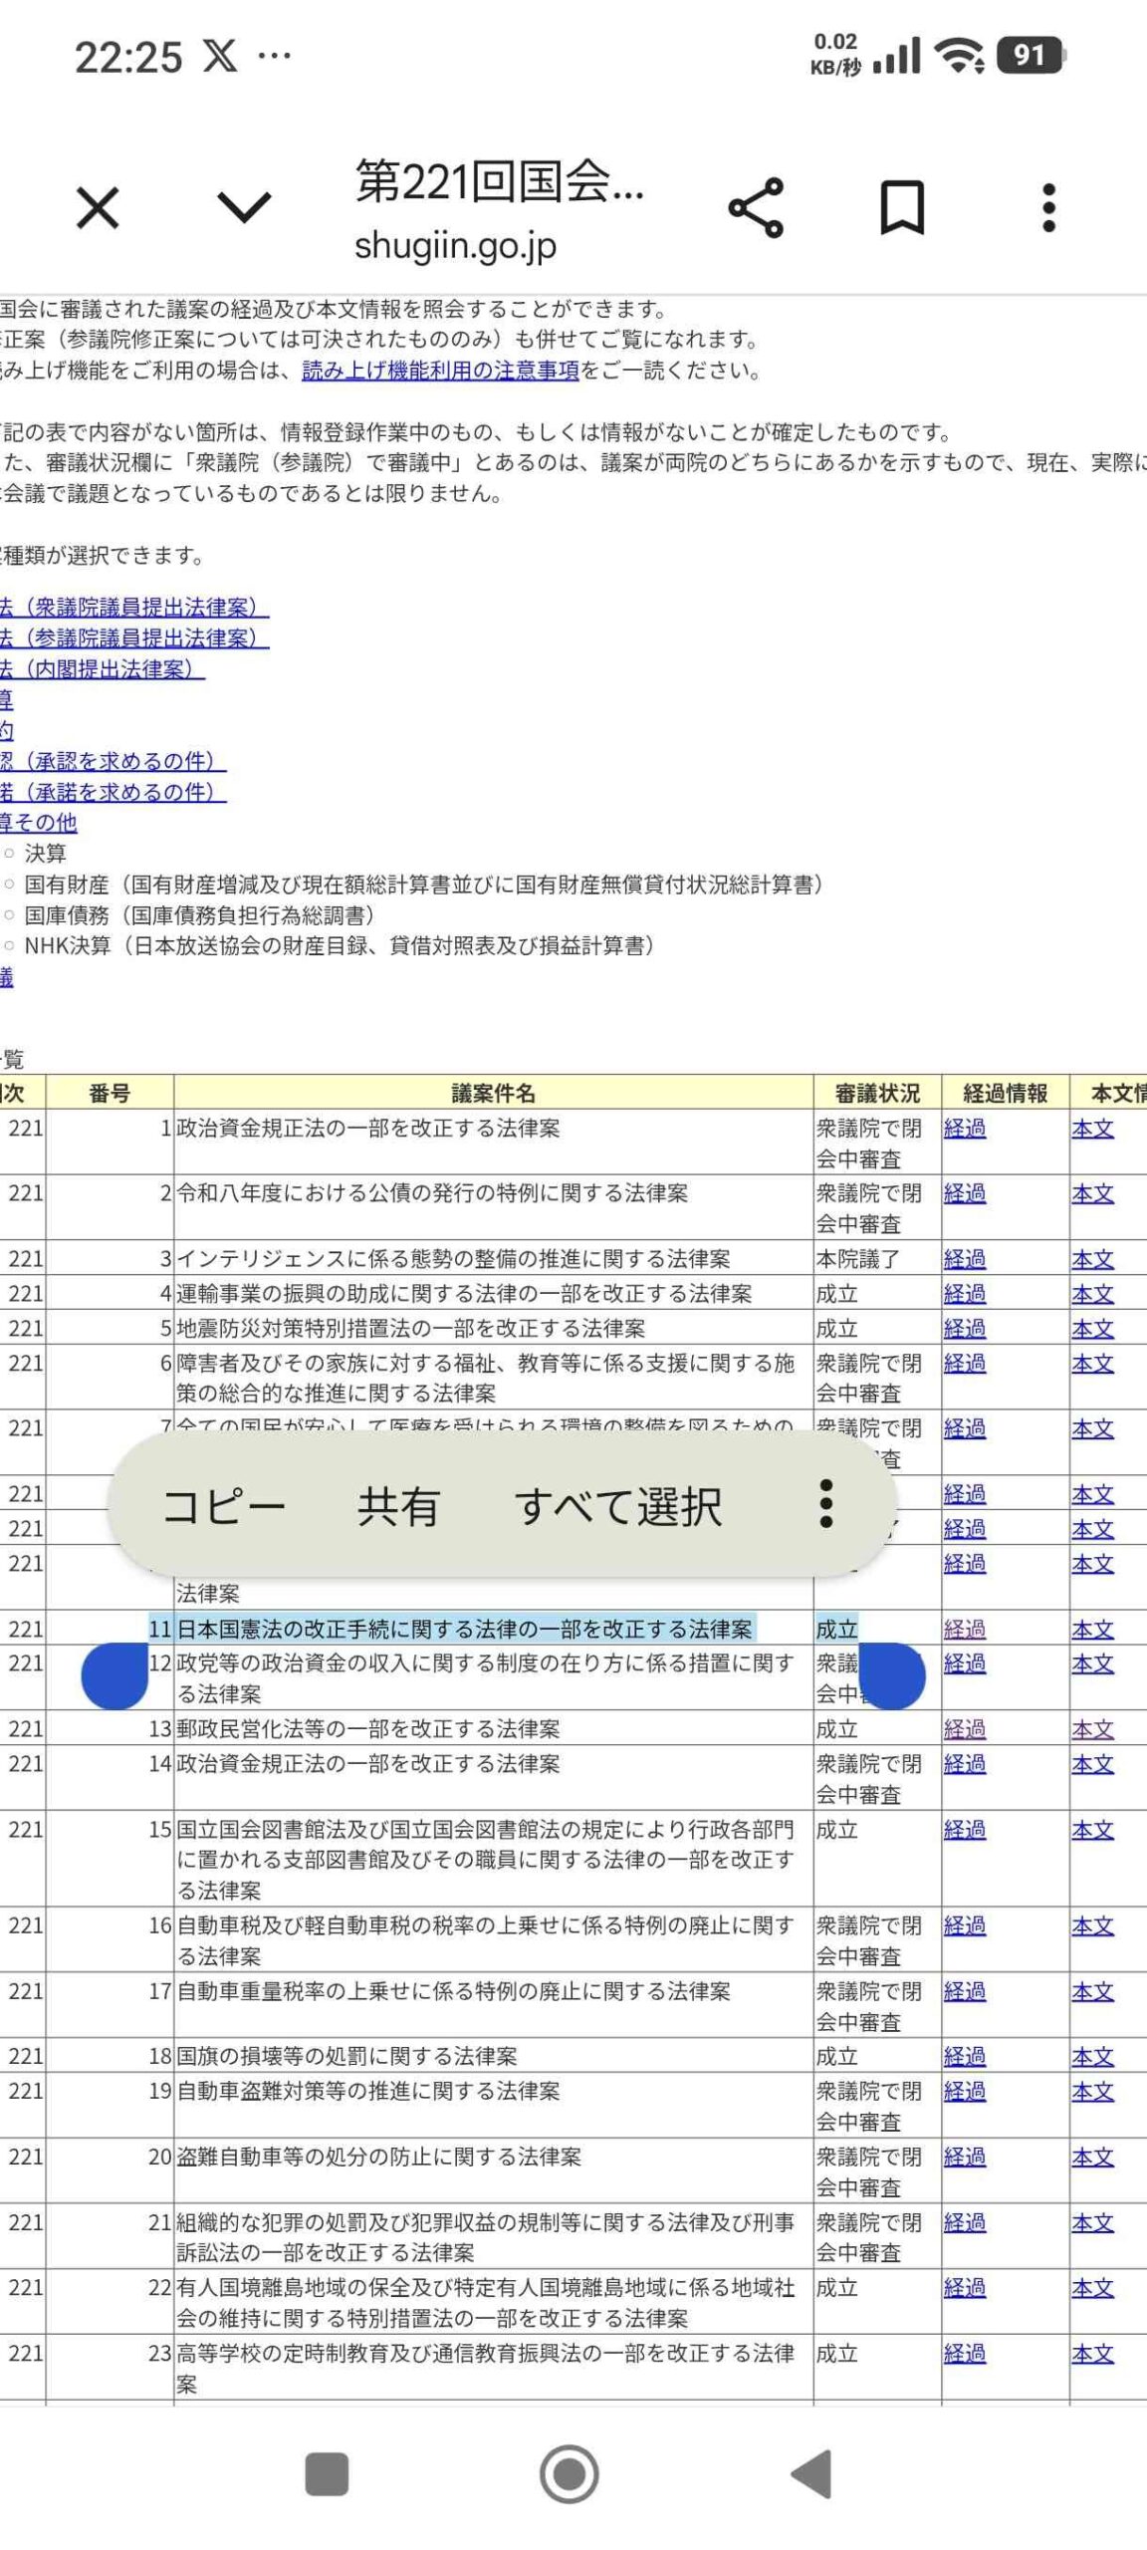Tap the left blue selection handle
Image resolution: width=1147 pixels, height=2550 pixels.
[x=115, y=1675]
